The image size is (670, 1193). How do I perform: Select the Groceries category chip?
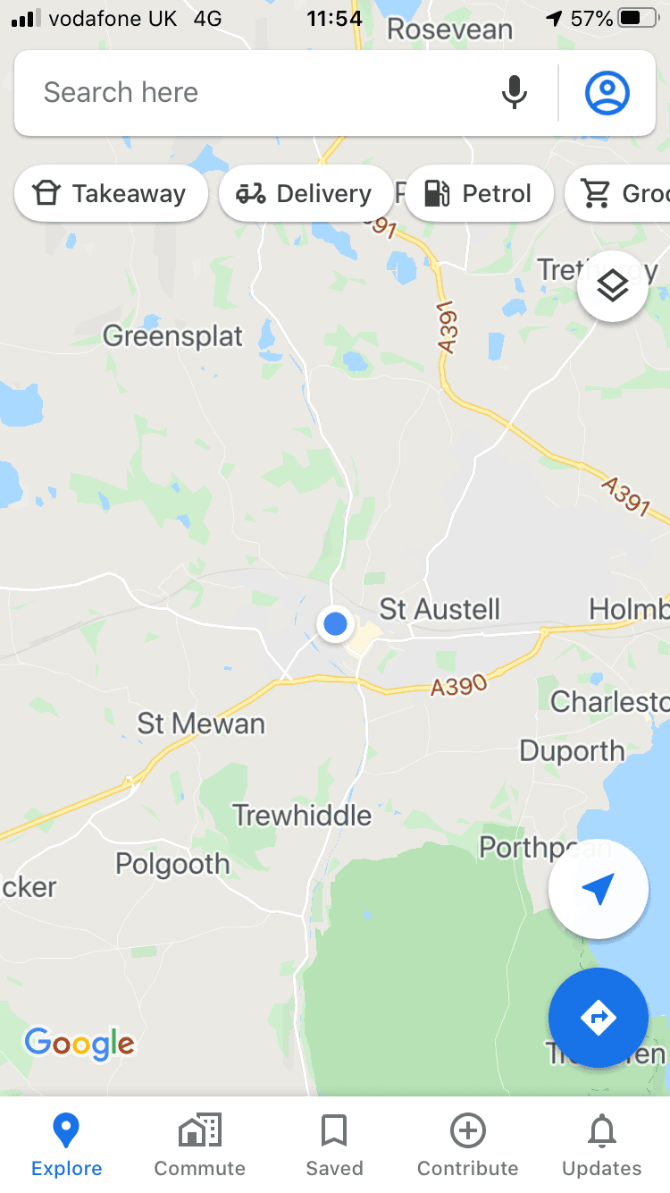click(617, 193)
